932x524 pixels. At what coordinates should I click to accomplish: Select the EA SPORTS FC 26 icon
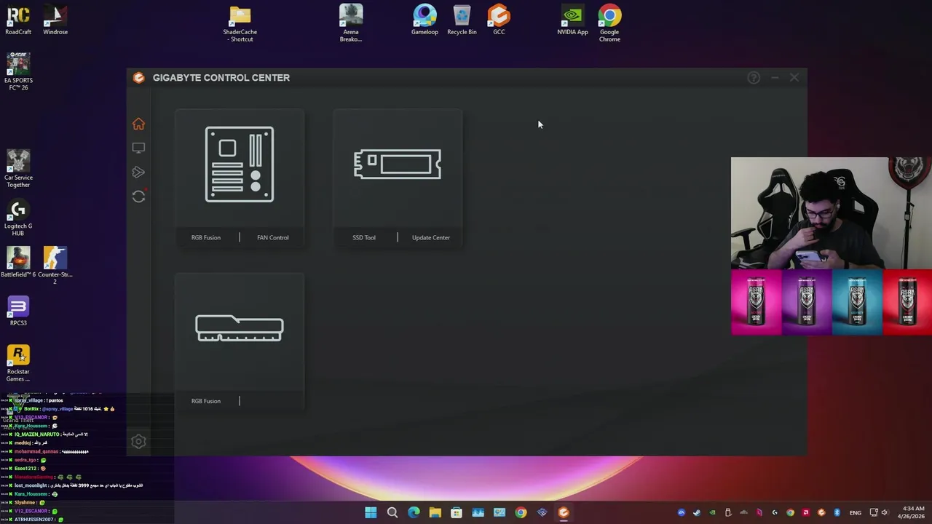18,72
